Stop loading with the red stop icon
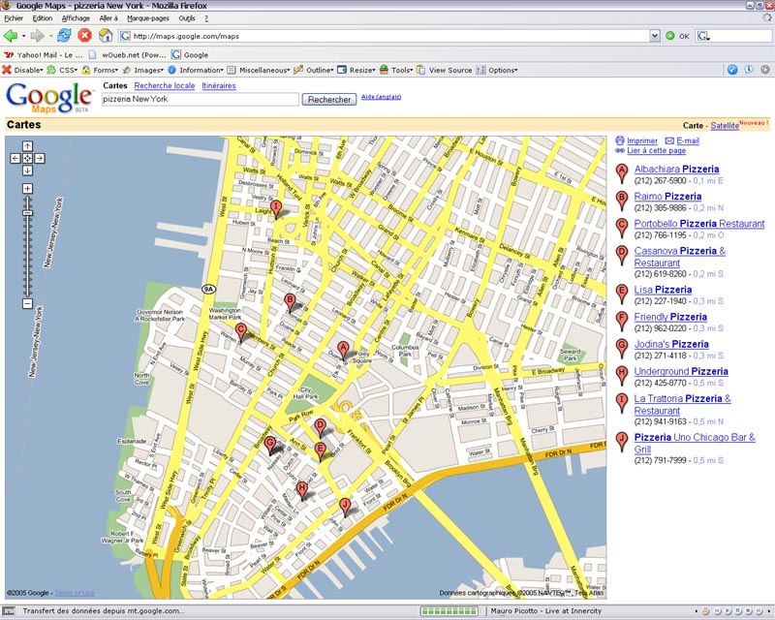This screenshot has height=620, width=775. point(85,36)
